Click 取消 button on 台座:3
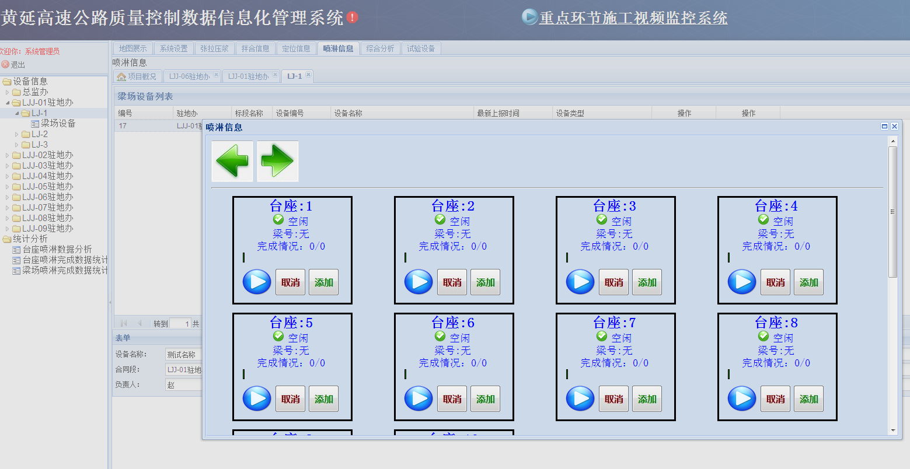The width and height of the screenshot is (910, 469). [614, 282]
